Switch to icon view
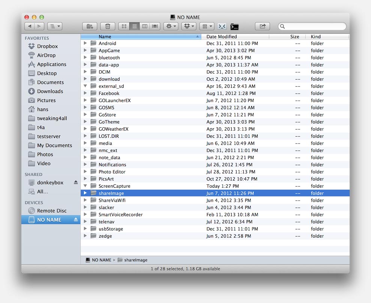Screen dimensions: 371x303 tap(124, 26)
